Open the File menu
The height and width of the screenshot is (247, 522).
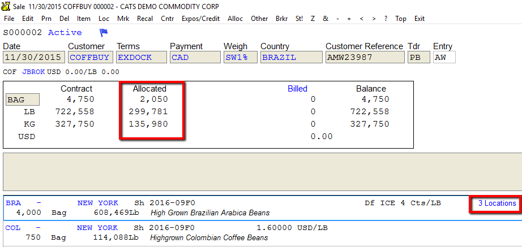coord(9,19)
